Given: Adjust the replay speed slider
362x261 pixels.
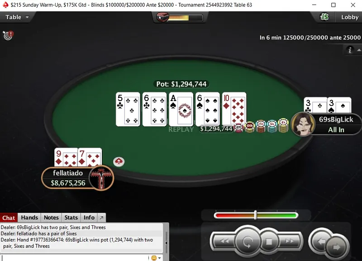Looking at the screenshot, I should (256, 215).
